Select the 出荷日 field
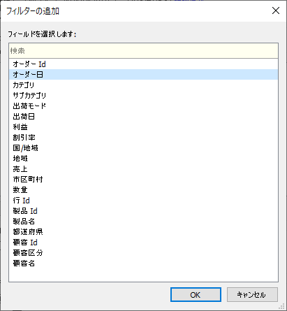The height and width of the screenshot is (311, 287). coord(143,117)
